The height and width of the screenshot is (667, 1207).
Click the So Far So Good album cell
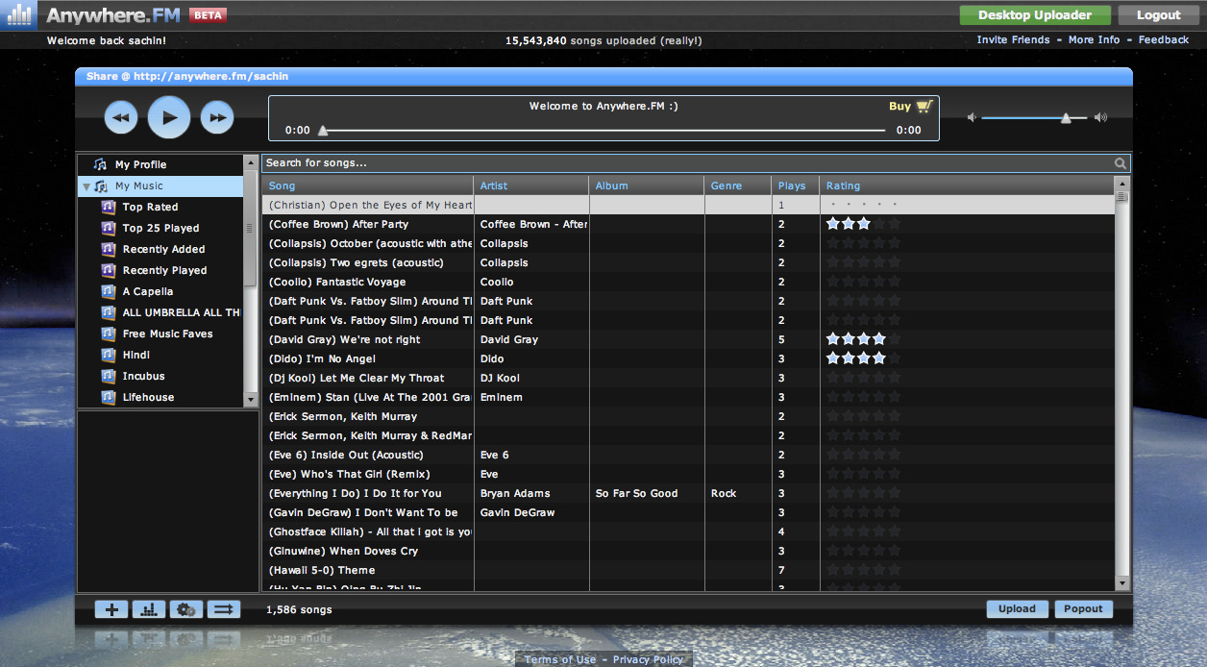pos(647,493)
